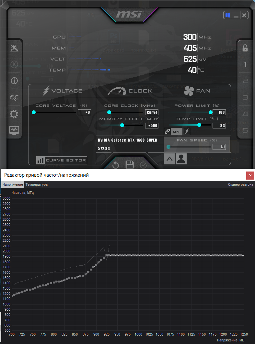
Task: Open the information icon in sidebar
Action: [14, 81]
